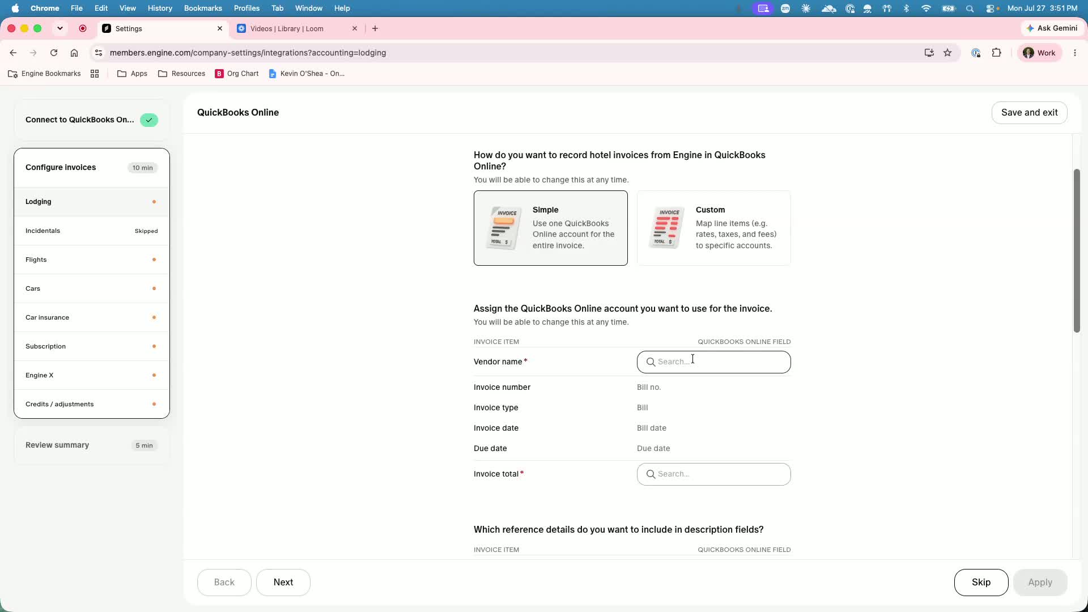
Task: Click the Skip button
Action: click(981, 583)
